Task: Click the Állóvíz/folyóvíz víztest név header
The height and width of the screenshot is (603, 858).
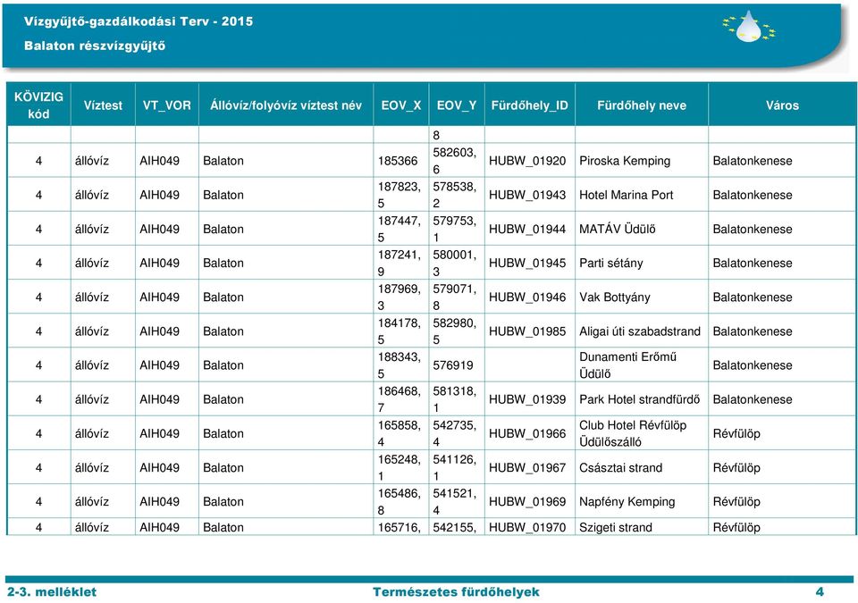Action: 286,105
